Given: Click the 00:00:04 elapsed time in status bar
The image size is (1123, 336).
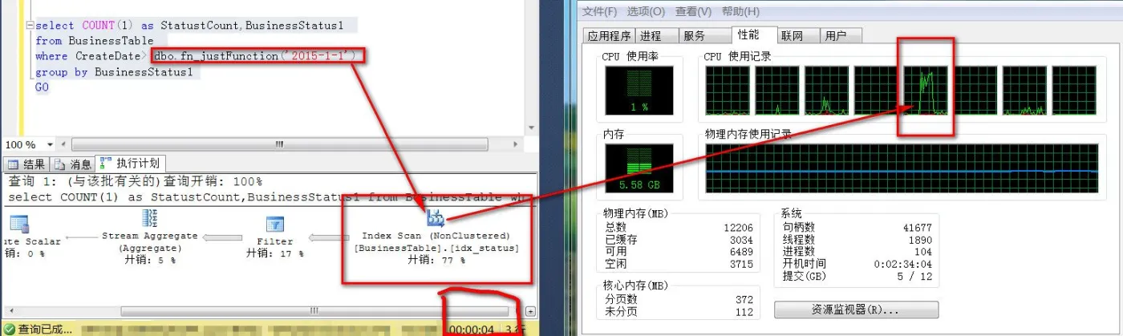Looking at the screenshot, I should (x=473, y=329).
